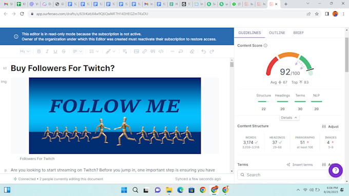
Task: Click the paragraph format icon in toolbar
Action: [125, 51]
